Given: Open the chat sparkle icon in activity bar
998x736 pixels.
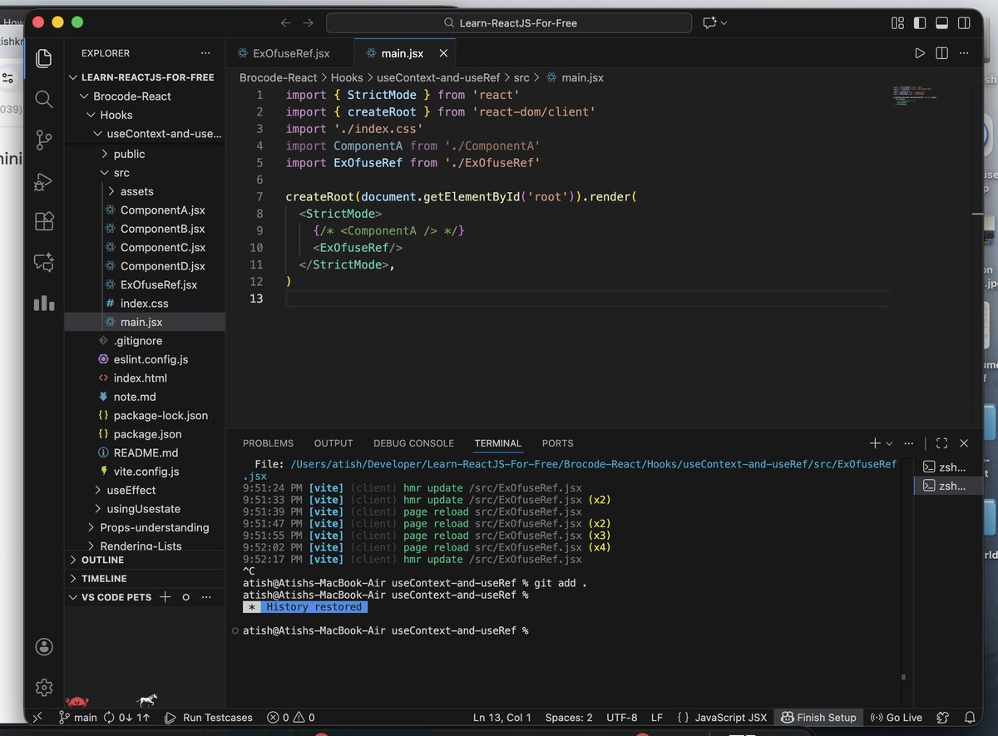Looking at the screenshot, I should pyautogui.click(x=44, y=262).
